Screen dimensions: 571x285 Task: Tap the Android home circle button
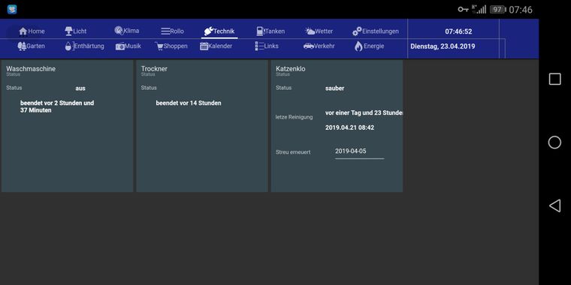(554, 142)
